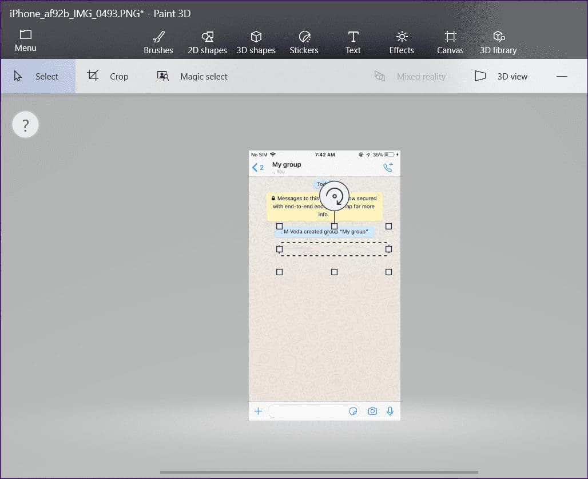
Task: Click the "My group" chat title
Action: [287, 164]
